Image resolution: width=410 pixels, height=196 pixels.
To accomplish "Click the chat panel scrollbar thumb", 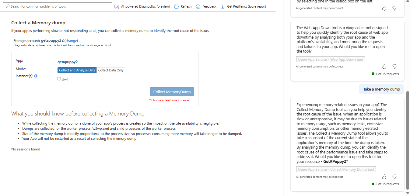I will tap(408, 141).
